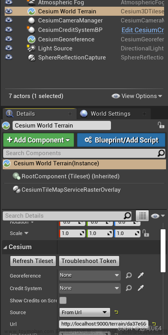Click the Url text field

(x=104, y=324)
